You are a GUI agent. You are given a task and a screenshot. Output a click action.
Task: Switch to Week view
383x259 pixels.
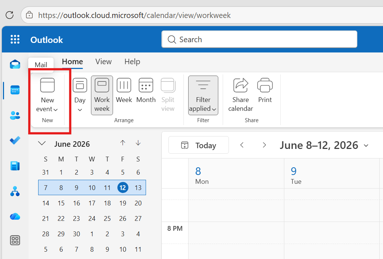click(x=124, y=90)
